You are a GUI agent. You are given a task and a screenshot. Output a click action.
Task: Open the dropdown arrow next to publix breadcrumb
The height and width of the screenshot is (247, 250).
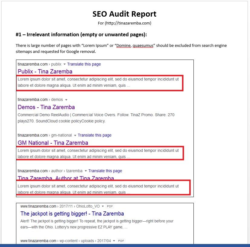pos(65,64)
